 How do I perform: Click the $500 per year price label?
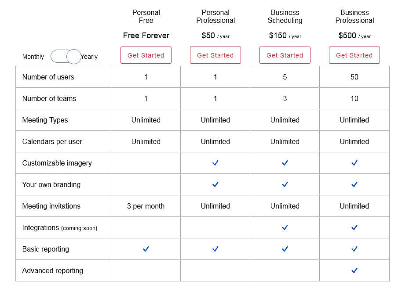[354, 36]
